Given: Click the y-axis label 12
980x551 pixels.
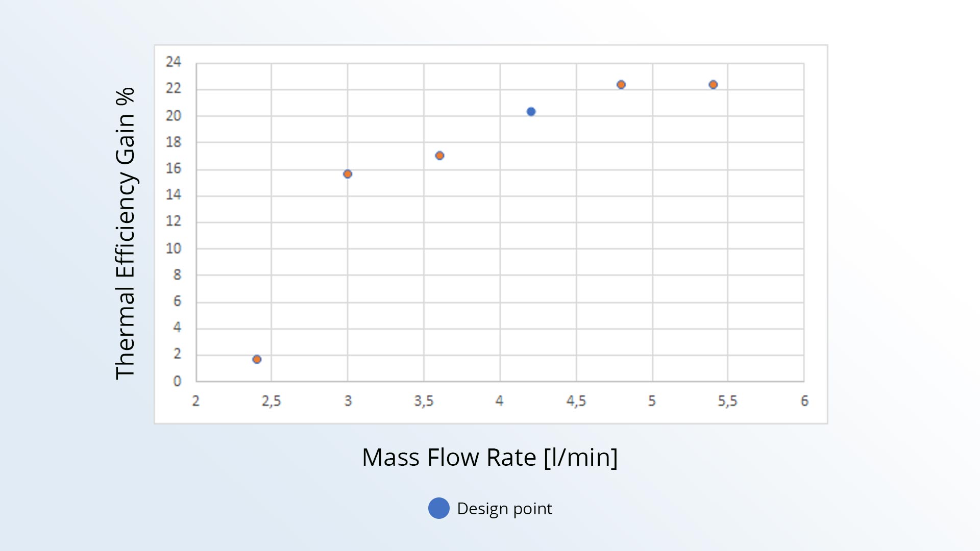Looking at the screenshot, I should (174, 221).
